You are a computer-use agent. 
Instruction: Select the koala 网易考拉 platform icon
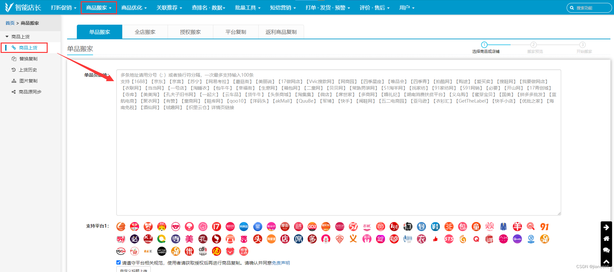click(x=176, y=227)
